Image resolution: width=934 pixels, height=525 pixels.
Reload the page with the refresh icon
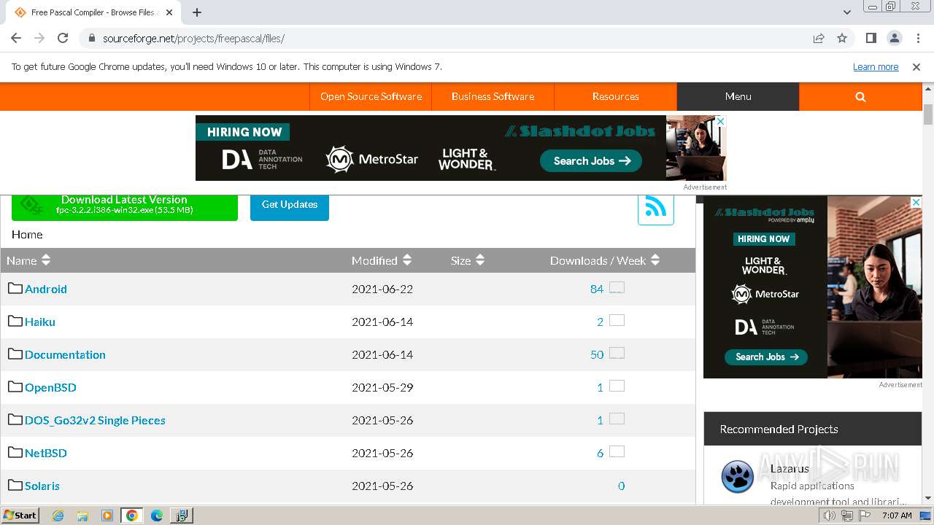pos(63,38)
